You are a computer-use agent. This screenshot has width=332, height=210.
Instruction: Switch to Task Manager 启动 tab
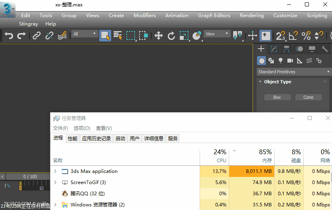[x=120, y=138]
